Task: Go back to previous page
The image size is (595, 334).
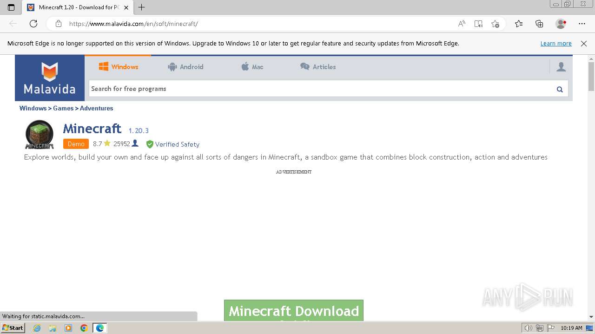Action: (13, 24)
